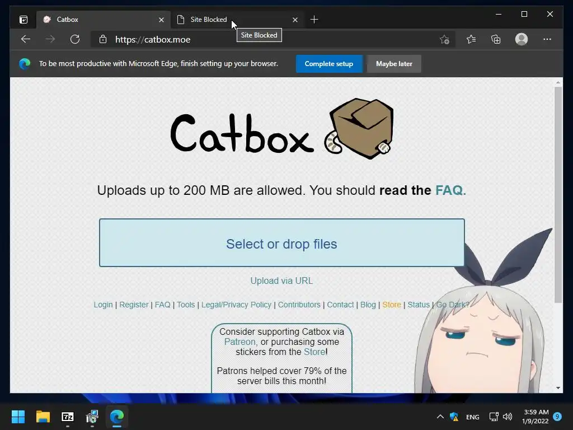Screen dimensions: 573x430
Task: Open the FAQ link in the headline
Action: [450, 190]
